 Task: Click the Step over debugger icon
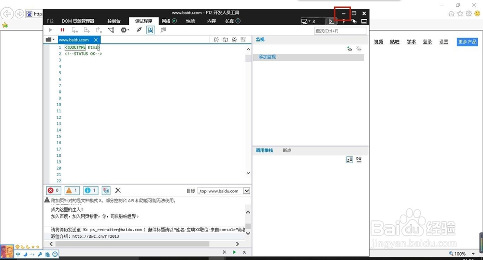point(87,30)
